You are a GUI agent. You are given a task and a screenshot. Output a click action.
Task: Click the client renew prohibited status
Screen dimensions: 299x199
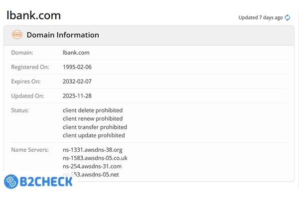click(x=93, y=118)
